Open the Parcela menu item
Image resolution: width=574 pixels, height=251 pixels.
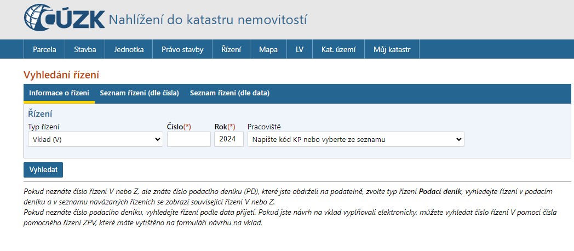(44, 49)
